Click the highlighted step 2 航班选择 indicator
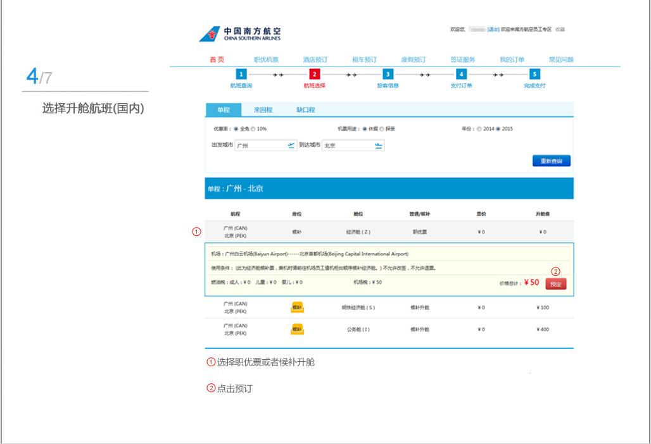The width and height of the screenshot is (651, 444). [x=315, y=74]
